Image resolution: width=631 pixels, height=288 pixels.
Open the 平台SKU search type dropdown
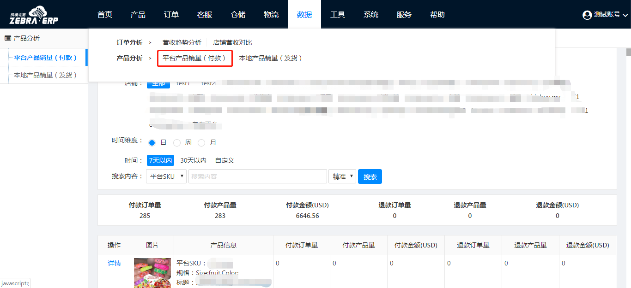click(166, 176)
